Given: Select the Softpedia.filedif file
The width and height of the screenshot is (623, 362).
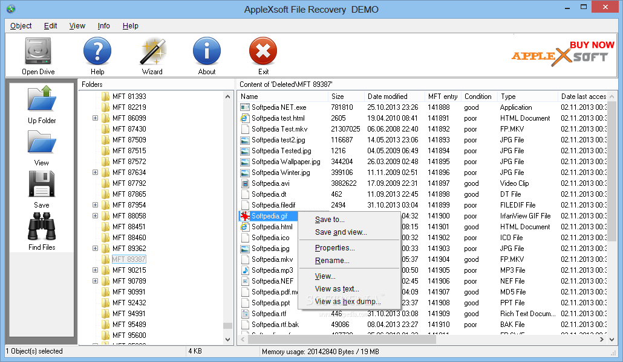Looking at the screenshot, I should point(273,205).
